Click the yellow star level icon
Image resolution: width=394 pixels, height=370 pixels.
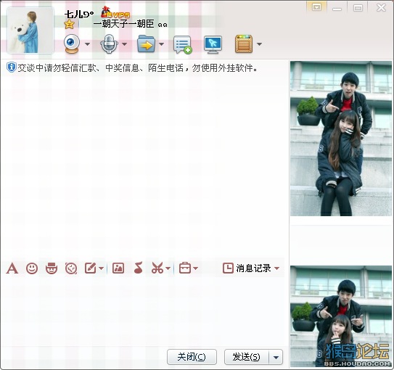click(x=70, y=25)
